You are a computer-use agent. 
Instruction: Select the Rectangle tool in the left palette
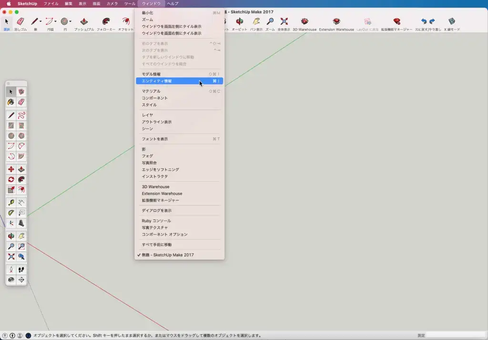[x=11, y=126]
